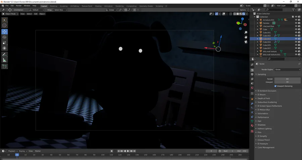Expand the Color Management panel
Image resolution: width=302 pixels, height=160 pixels.
tap(266, 148)
